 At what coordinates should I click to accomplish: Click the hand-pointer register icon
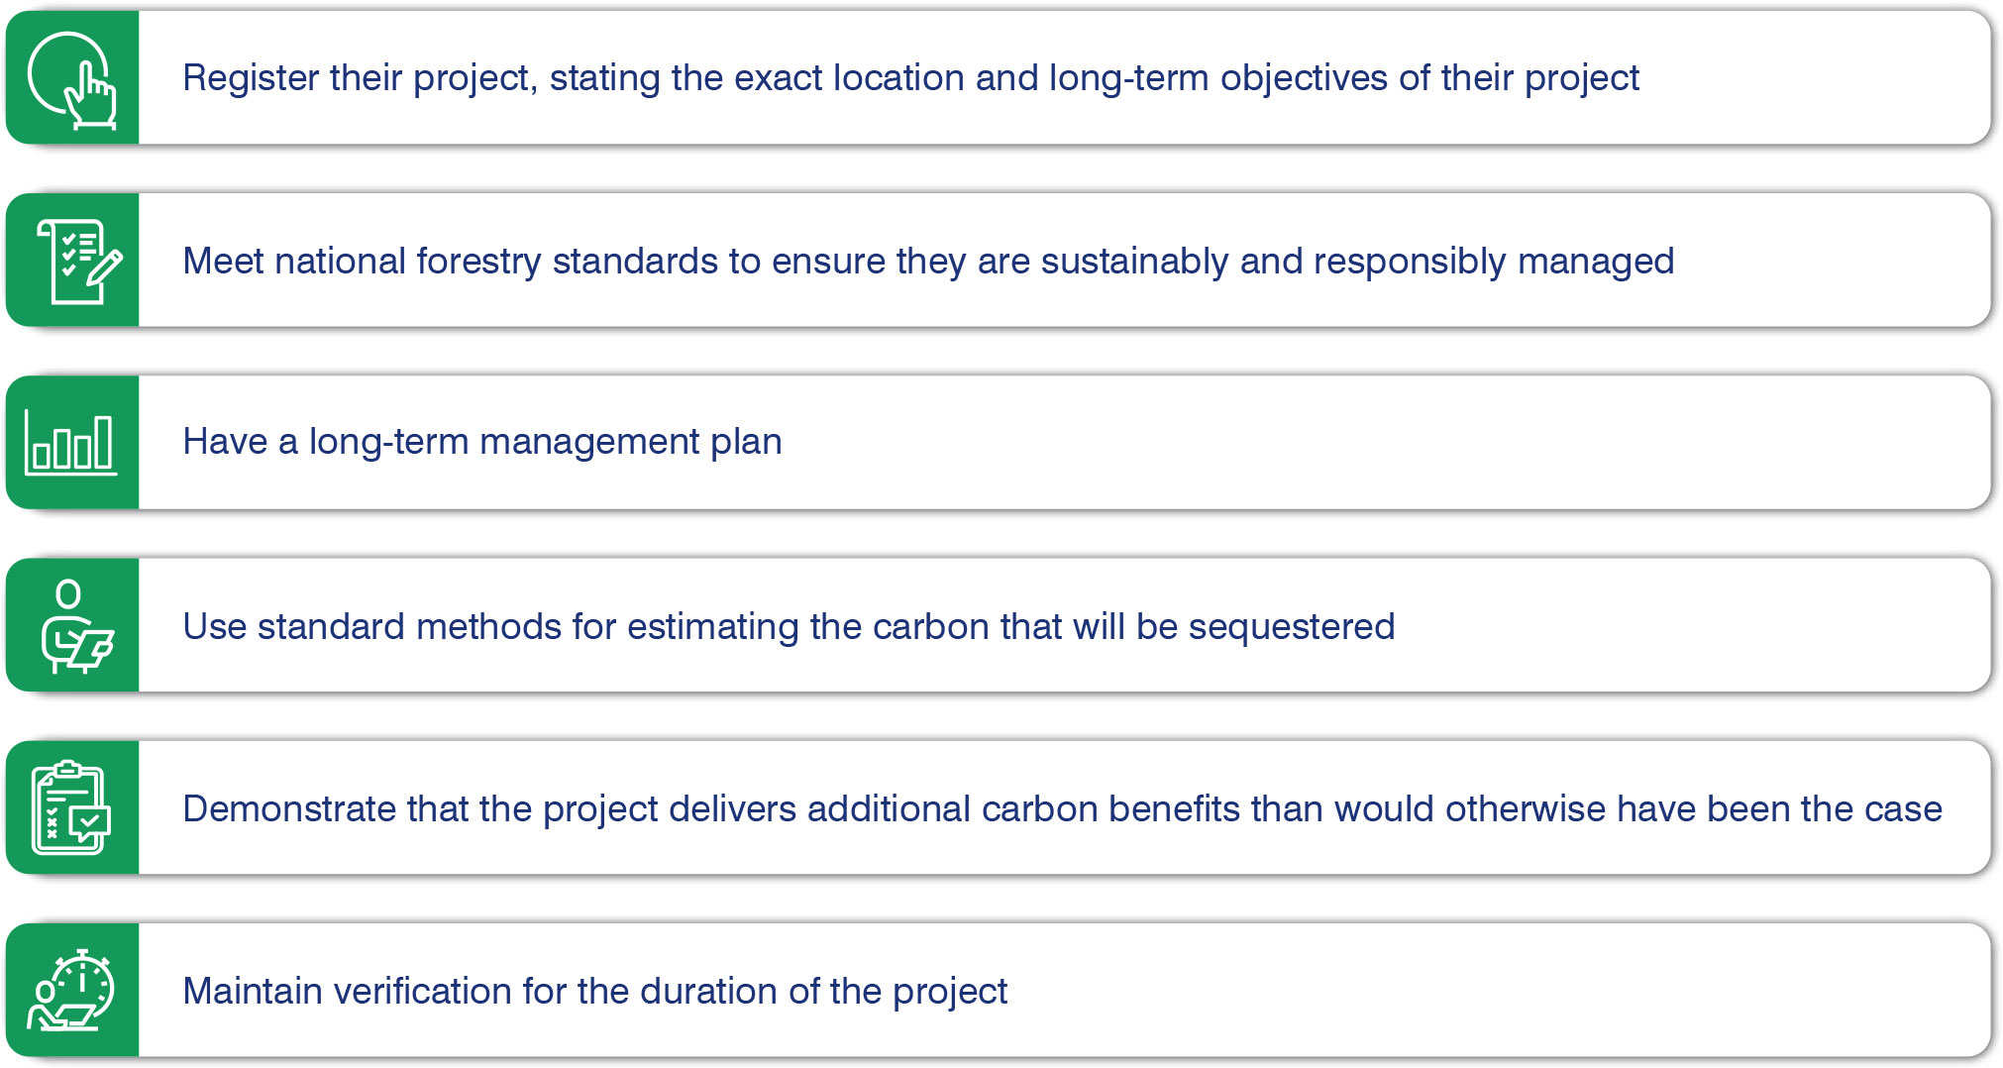tap(72, 79)
